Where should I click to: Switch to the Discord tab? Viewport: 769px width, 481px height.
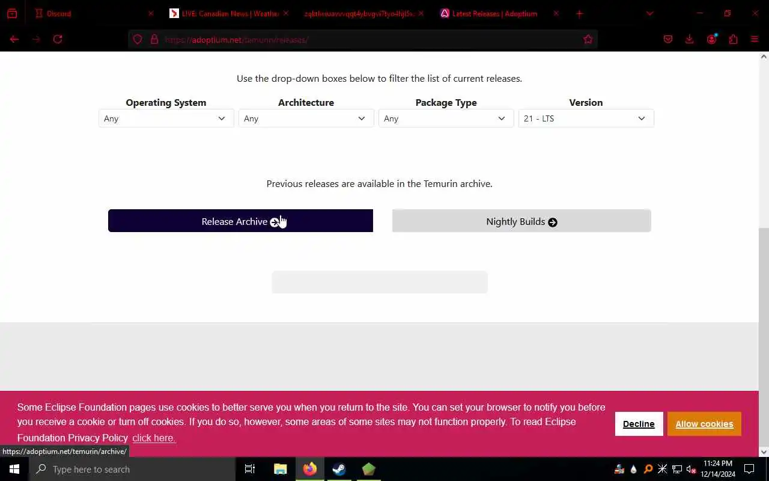(x=93, y=13)
